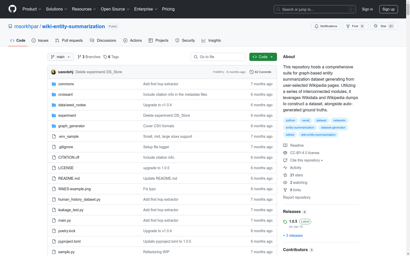Click the .env_sample file icon
410x256 pixels.
pyautogui.click(x=54, y=136)
